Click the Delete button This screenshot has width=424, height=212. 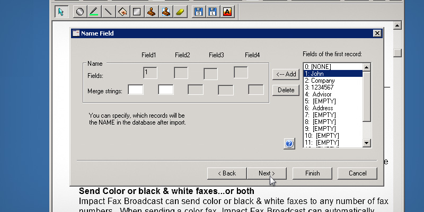(x=286, y=90)
